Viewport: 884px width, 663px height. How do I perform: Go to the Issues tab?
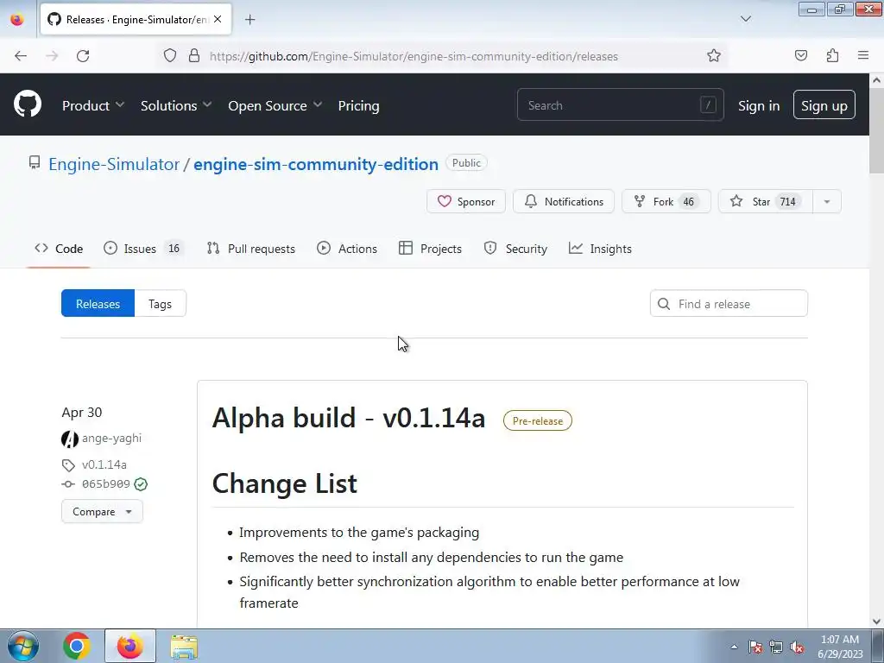tap(142, 249)
